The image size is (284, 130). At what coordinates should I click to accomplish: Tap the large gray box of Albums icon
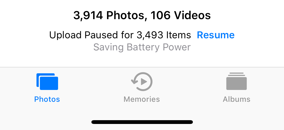click(237, 84)
